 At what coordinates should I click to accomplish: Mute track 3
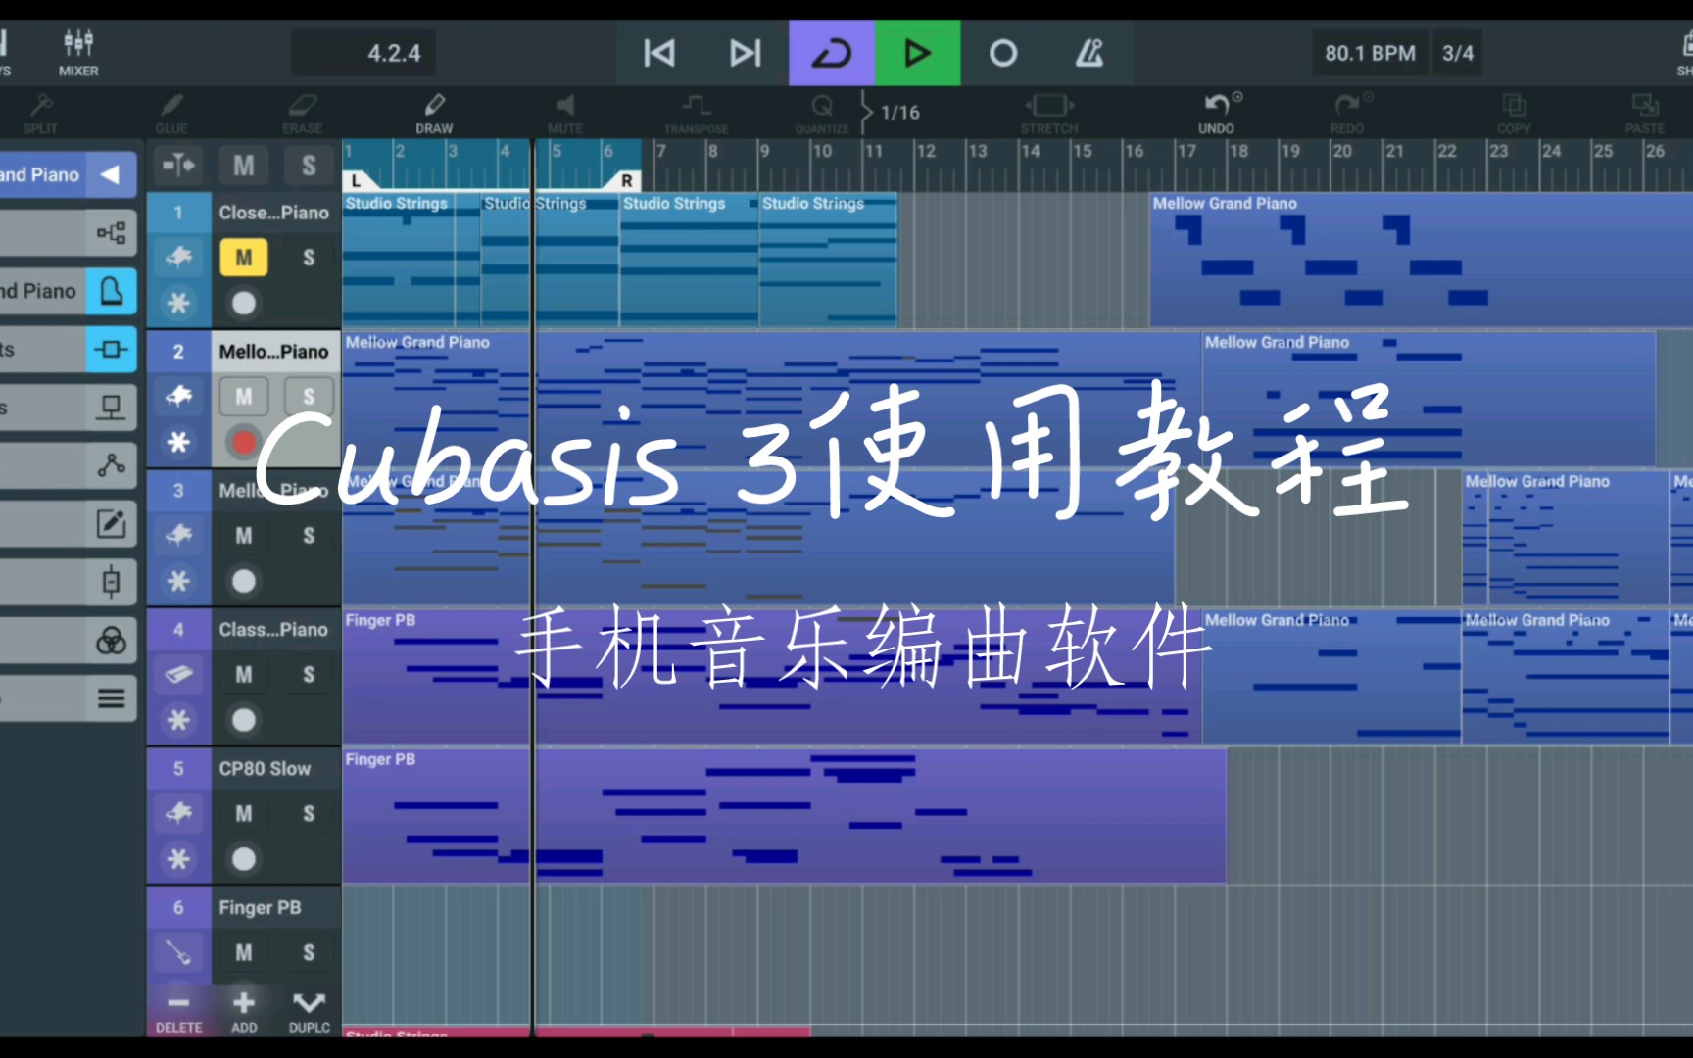click(x=244, y=536)
